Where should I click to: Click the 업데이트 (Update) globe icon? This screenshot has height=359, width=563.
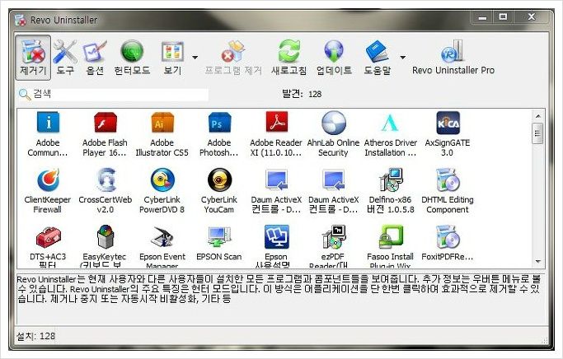(x=334, y=58)
